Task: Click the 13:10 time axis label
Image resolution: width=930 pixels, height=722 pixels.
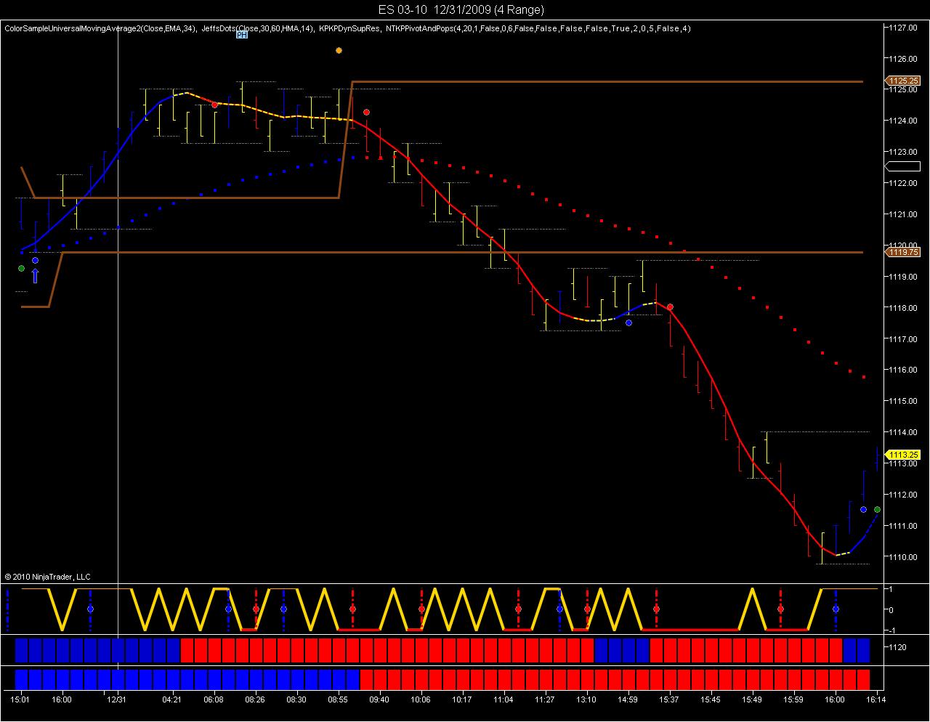Action: pos(586,699)
